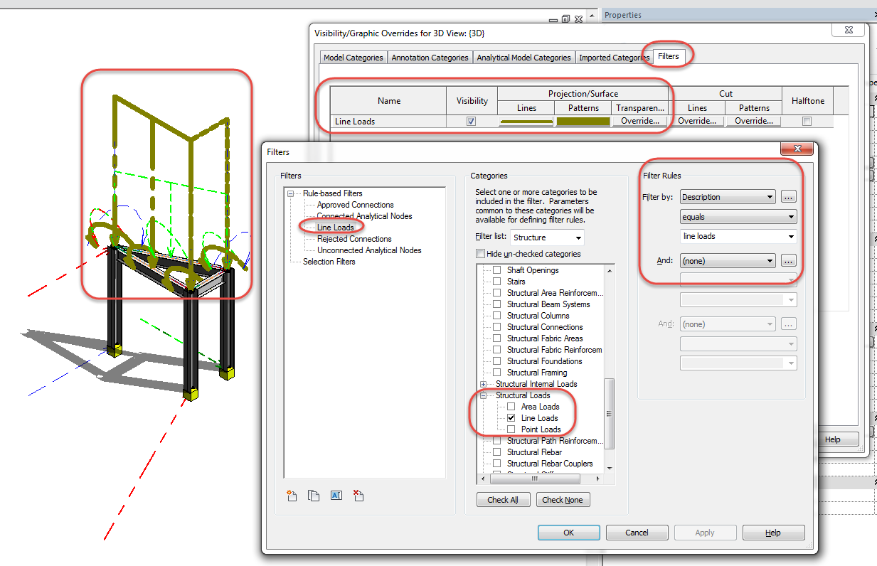Duplicate the selected filter
The image size is (877, 566).
click(314, 496)
